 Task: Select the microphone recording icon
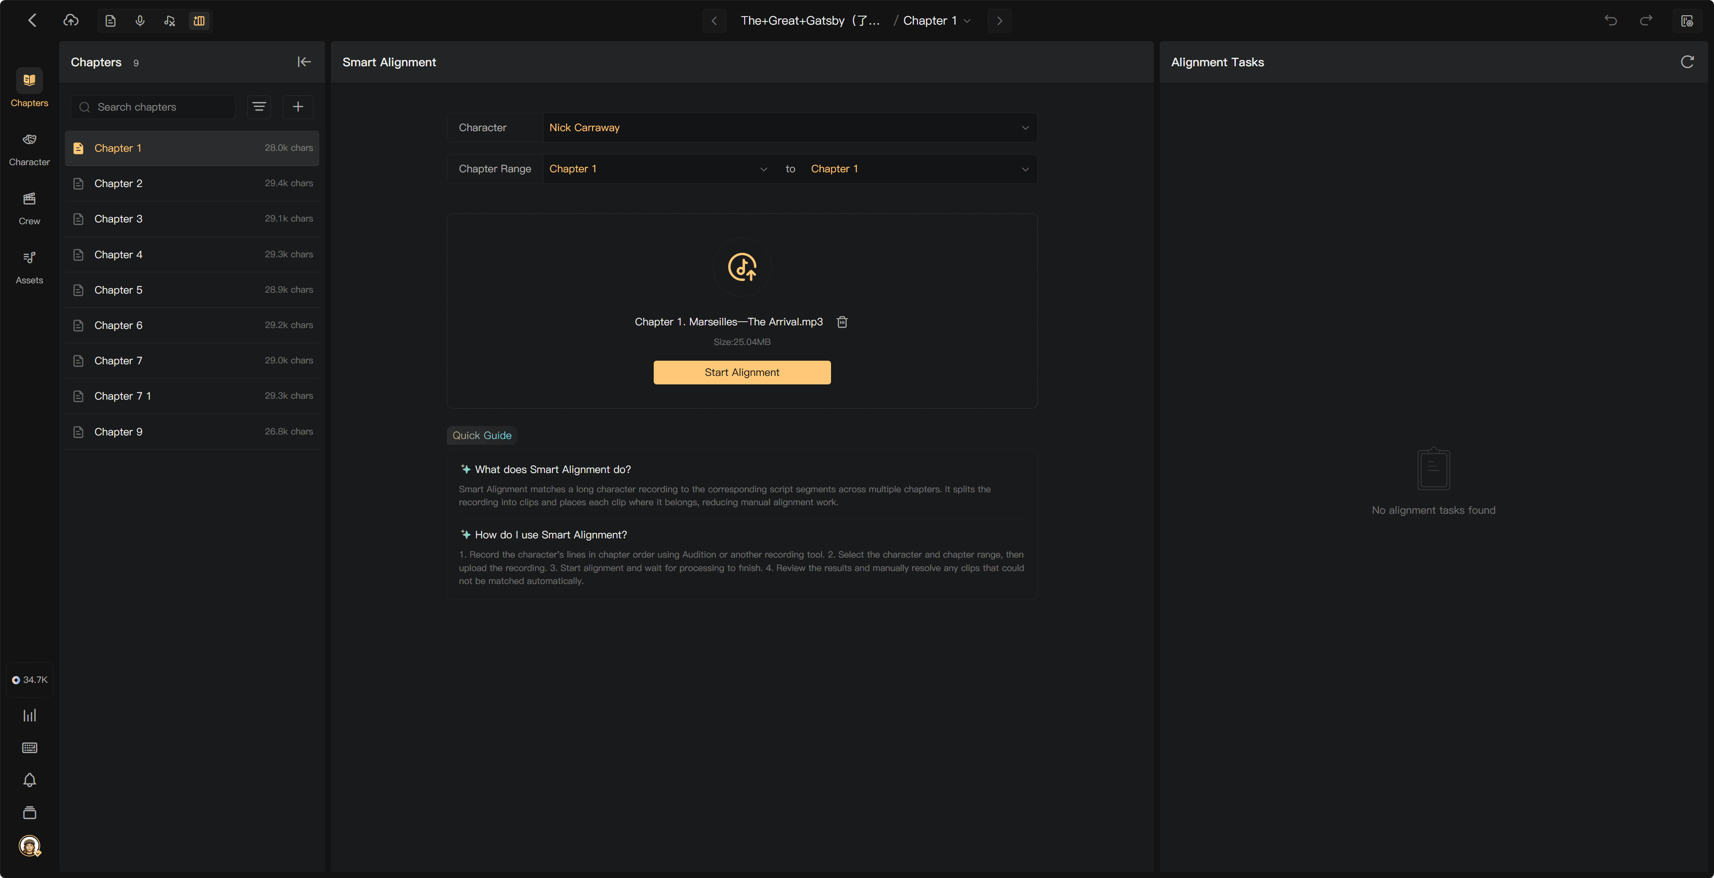click(x=140, y=21)
